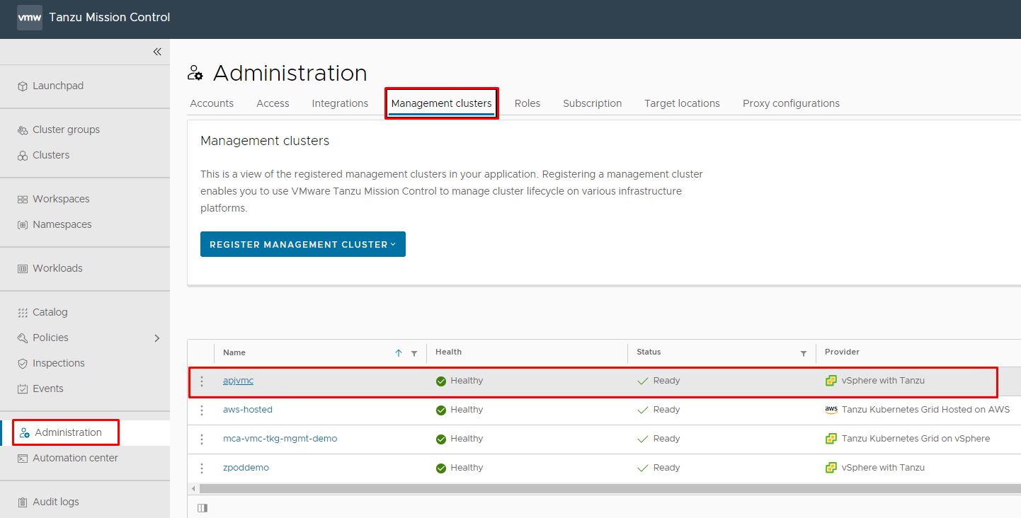1021x518 pixels.
Task: Open Clusters in sidebar
Action: click(x=51, y=156)
